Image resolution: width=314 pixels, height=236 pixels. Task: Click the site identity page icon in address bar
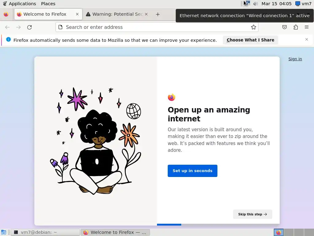(60, 27)
